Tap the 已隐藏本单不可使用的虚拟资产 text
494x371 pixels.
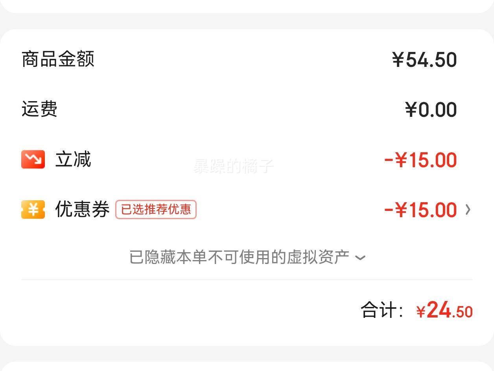[239, 257]
